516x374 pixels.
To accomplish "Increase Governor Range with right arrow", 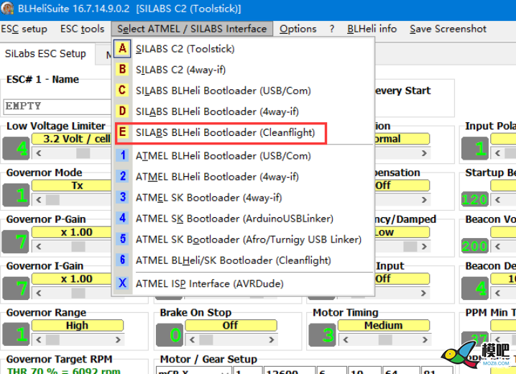I will [118, 339].
